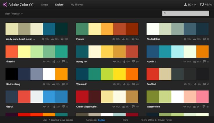Go to My Themes tab
The height and width of the screenshot is (123, 214).
point(77,5)
